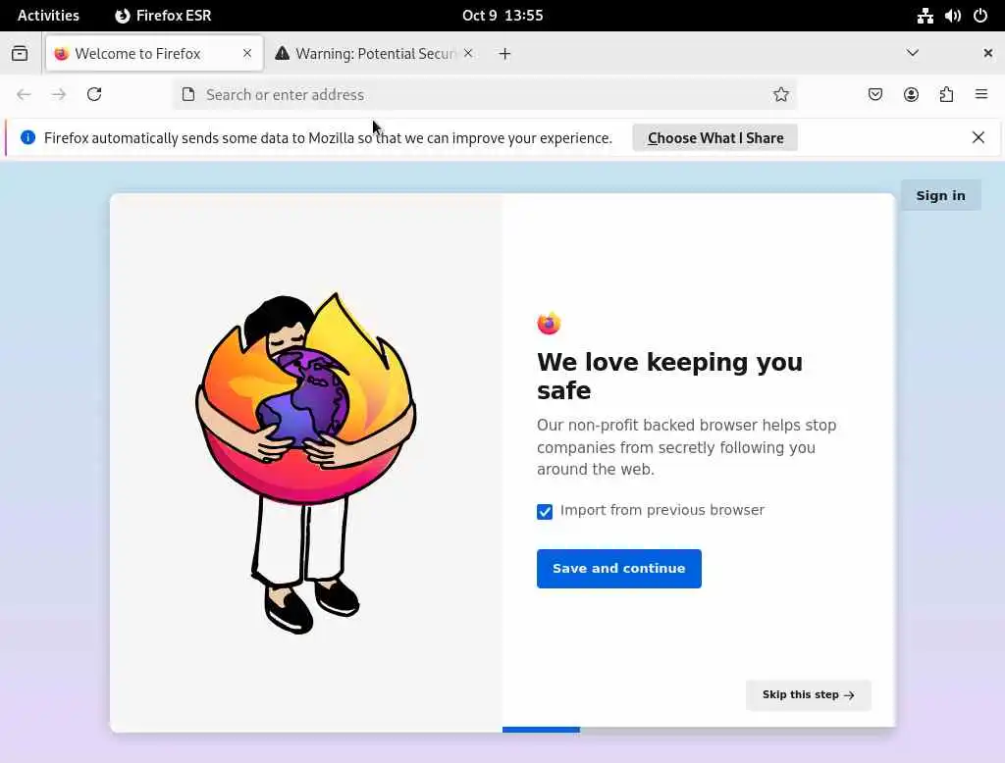Open the Save to Pocket icon

(875, 95)
